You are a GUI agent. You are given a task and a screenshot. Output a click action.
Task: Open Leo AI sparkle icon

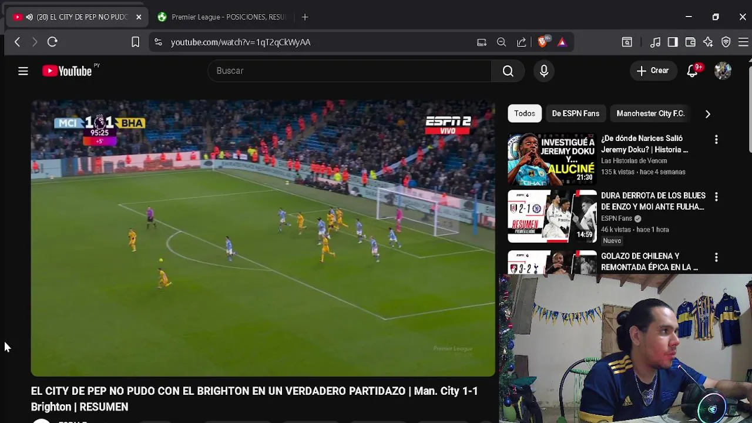tap(708, 42)
